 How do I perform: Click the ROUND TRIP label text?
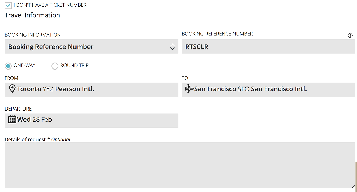pos(74,65)
